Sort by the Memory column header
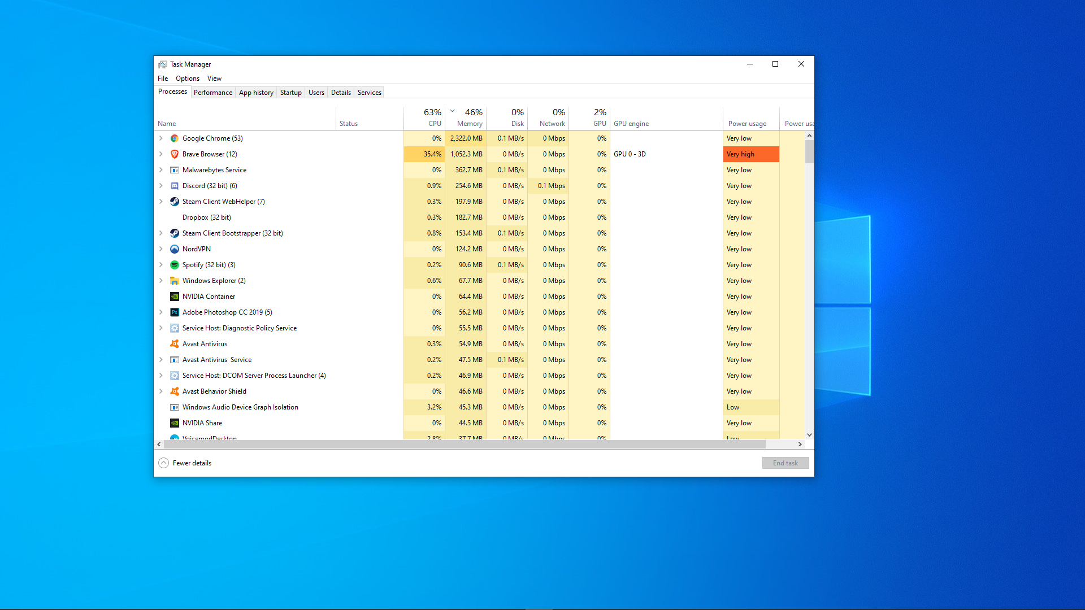This screenshot has height=610, width=1085. click(x=466, y=118)
